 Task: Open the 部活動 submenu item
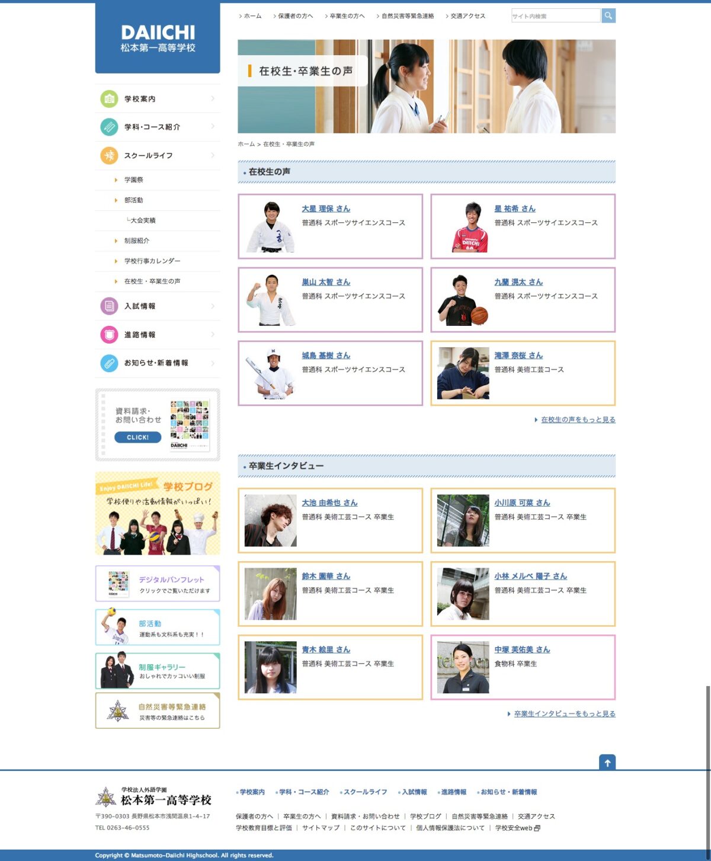pyautogui.click(x=134, y=200)
